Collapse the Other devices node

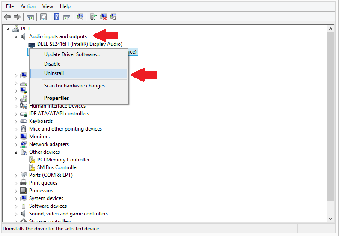[16, 152]
